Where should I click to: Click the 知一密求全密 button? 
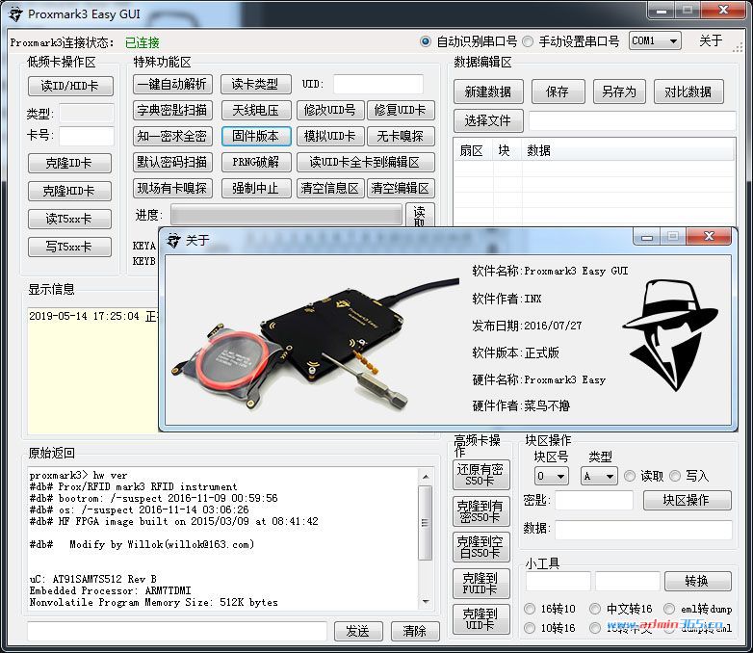[172, 136]
